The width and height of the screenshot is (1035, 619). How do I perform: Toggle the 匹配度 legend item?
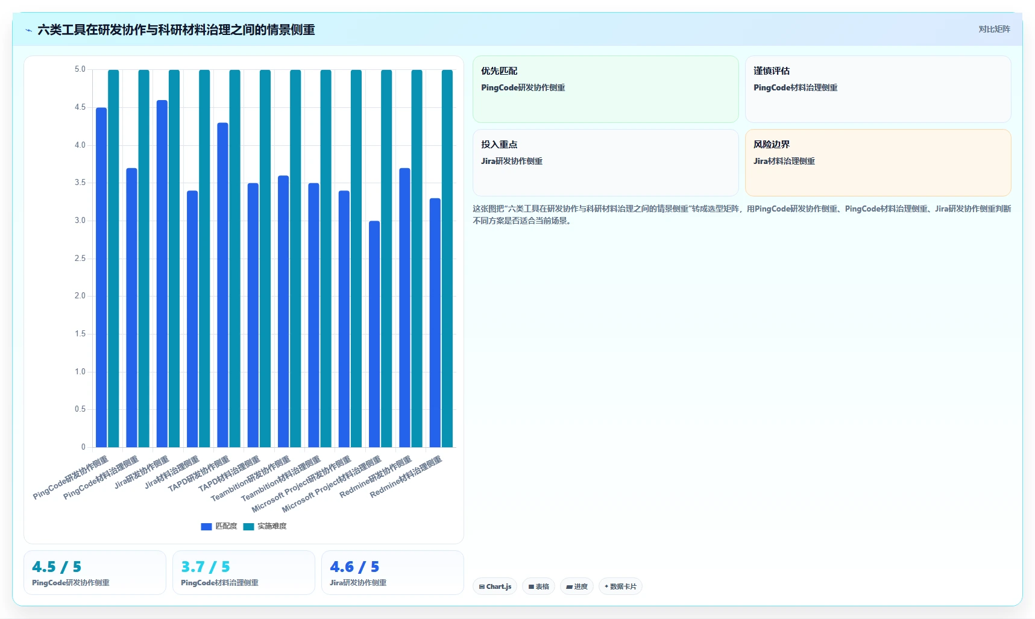coord(219,526)
